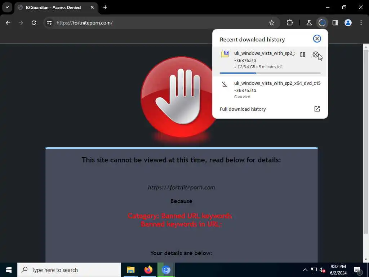
Task: Click the page vertical scrollbar thumb
Action: [x=366, y=141]
